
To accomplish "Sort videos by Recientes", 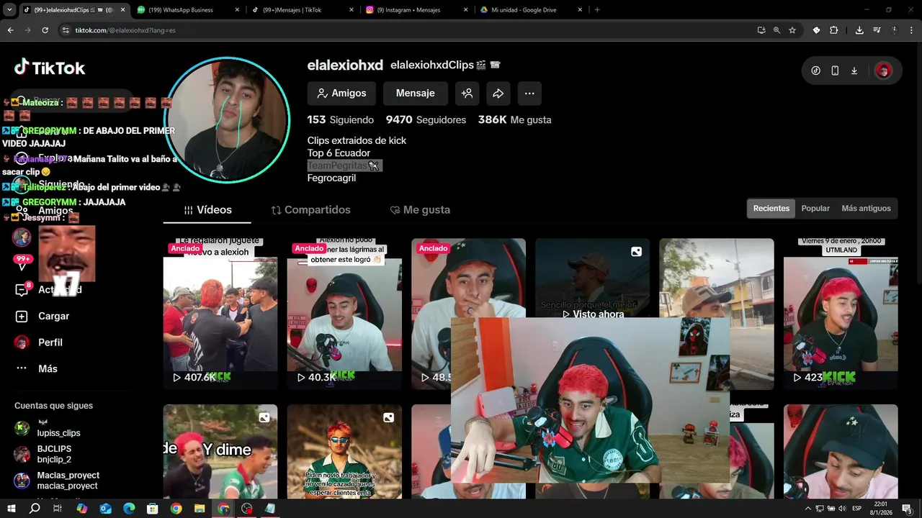I will [x=771, y=208].
